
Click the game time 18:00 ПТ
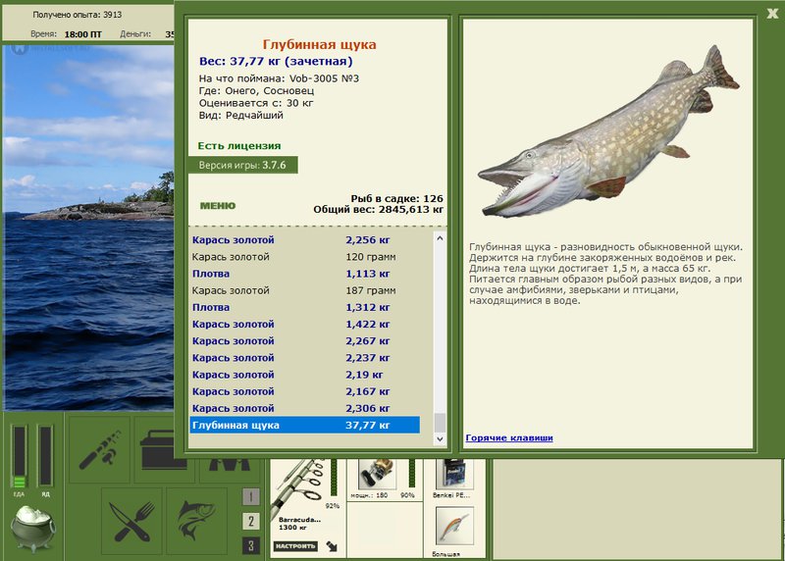coord(82,34)
